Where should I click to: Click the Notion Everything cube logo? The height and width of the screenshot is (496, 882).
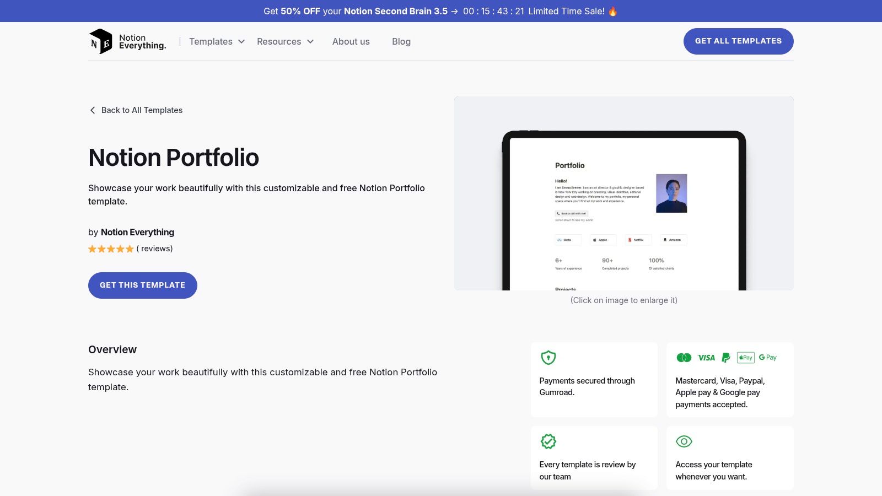click(100, 41)
